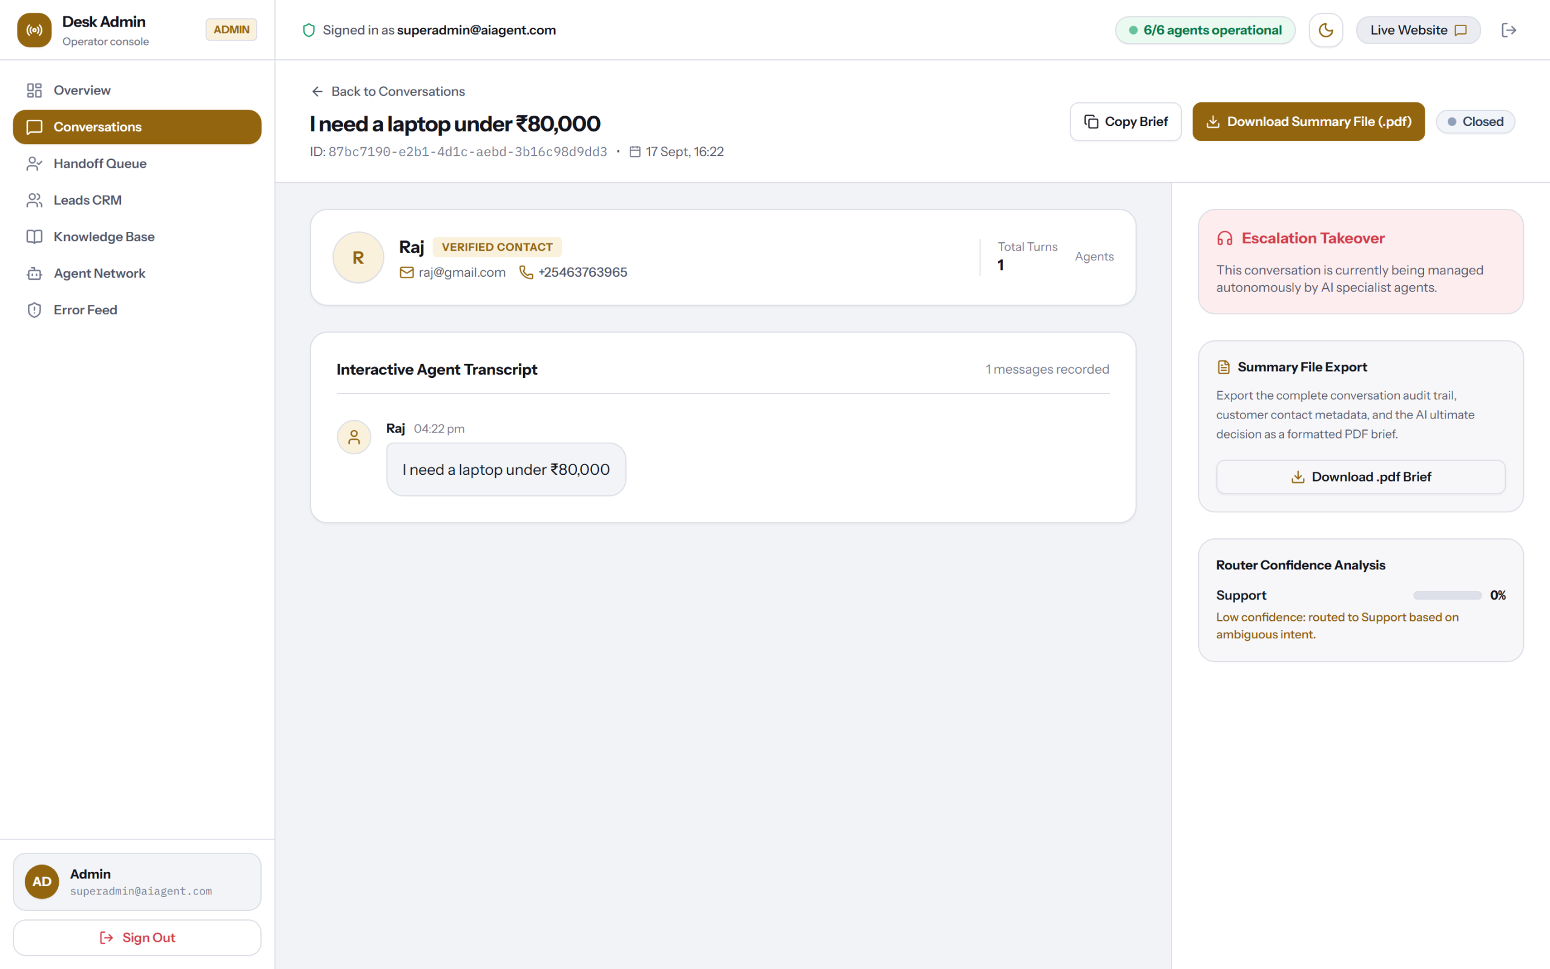This screenshot has height=969, width=1550.
Task: Click the shield icon beside Signed in as
Action: coord(309,30)
